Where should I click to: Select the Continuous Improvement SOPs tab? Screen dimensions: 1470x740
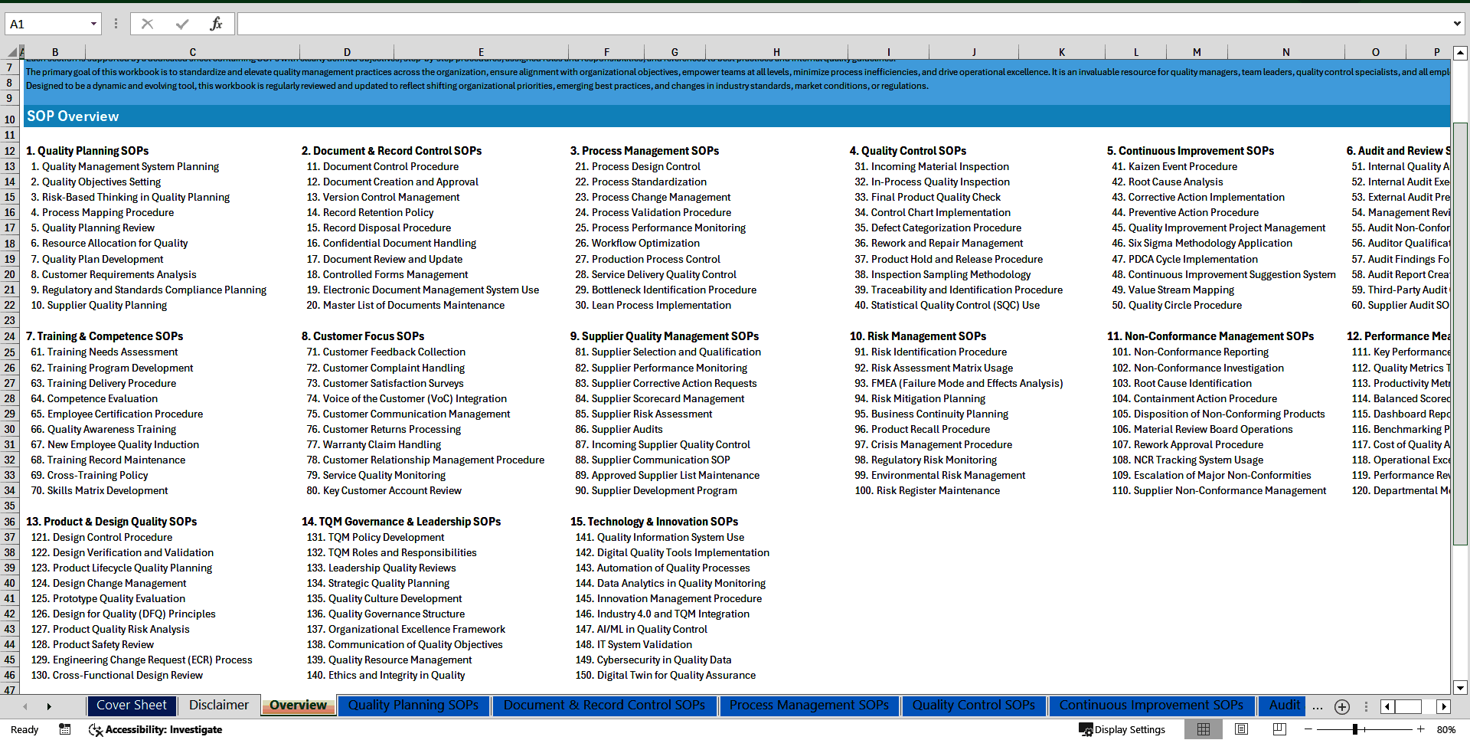[x=1150, y=705]
